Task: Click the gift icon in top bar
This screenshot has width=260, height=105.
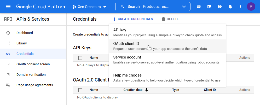Action: tap(199, 7)
